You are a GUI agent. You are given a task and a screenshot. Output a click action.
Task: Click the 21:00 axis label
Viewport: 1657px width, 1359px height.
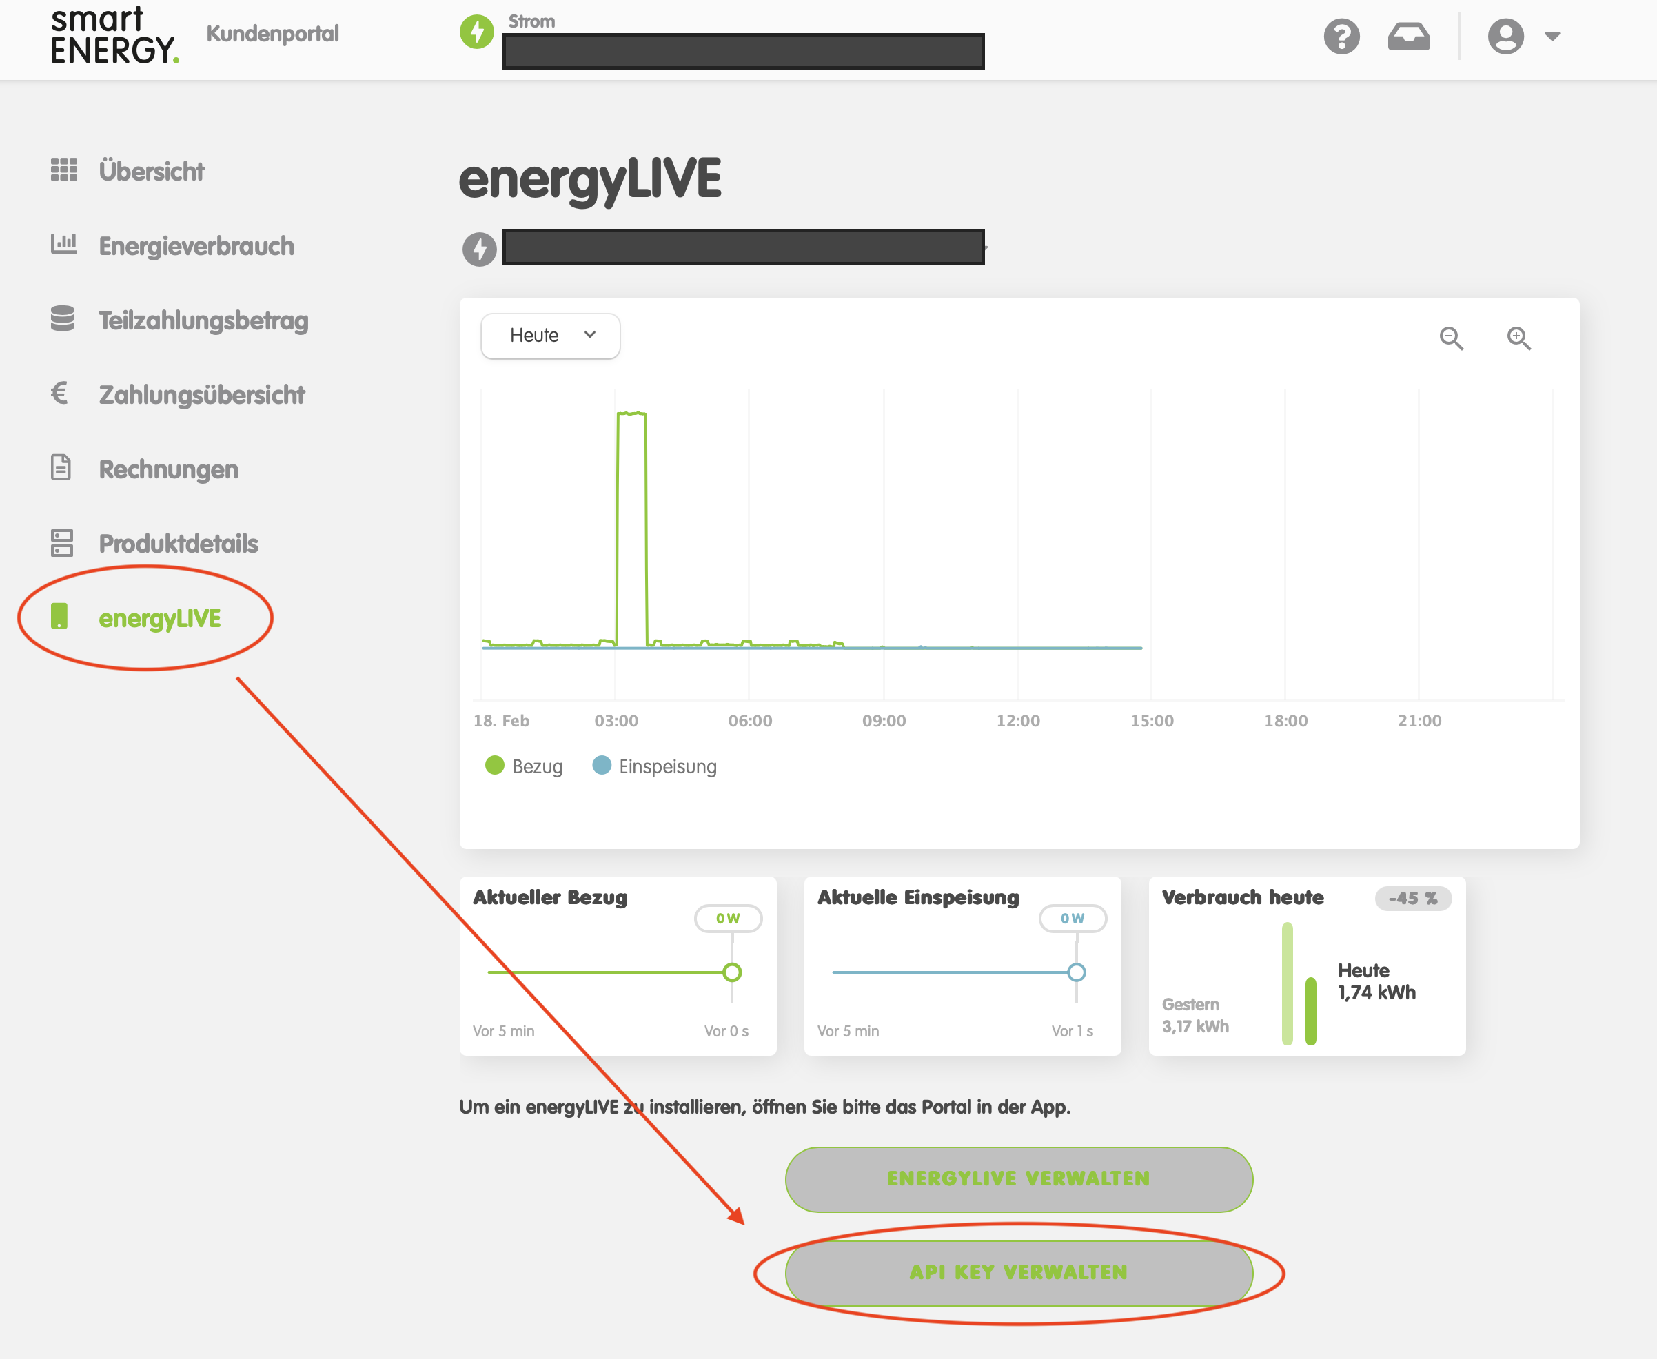1419,720
